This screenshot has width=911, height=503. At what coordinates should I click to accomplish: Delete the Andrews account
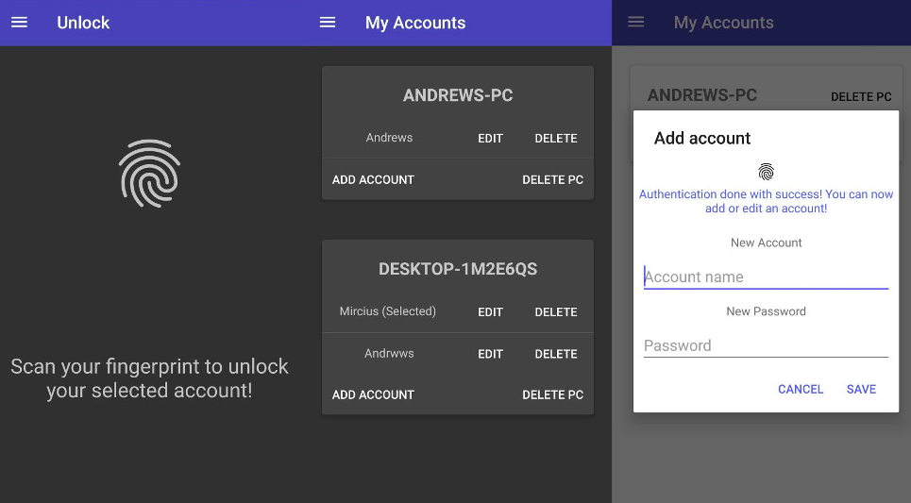556,138
